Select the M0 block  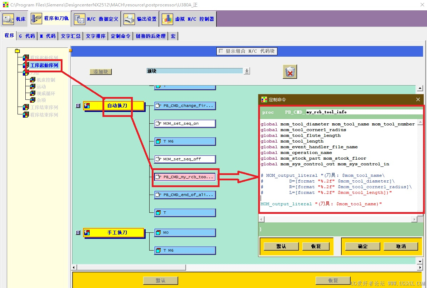coord(185,232)
